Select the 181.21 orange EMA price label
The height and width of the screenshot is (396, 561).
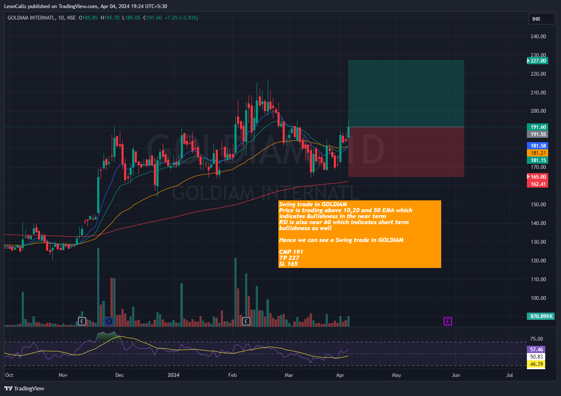(x=538, y=153)
